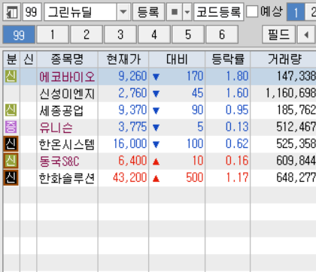Click the left arrow beside 필드

[x=306, y=35]
